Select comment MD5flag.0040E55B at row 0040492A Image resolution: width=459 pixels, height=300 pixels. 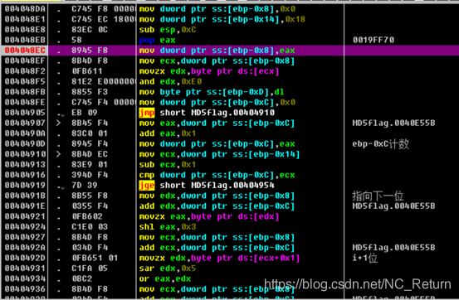[393, 248]
